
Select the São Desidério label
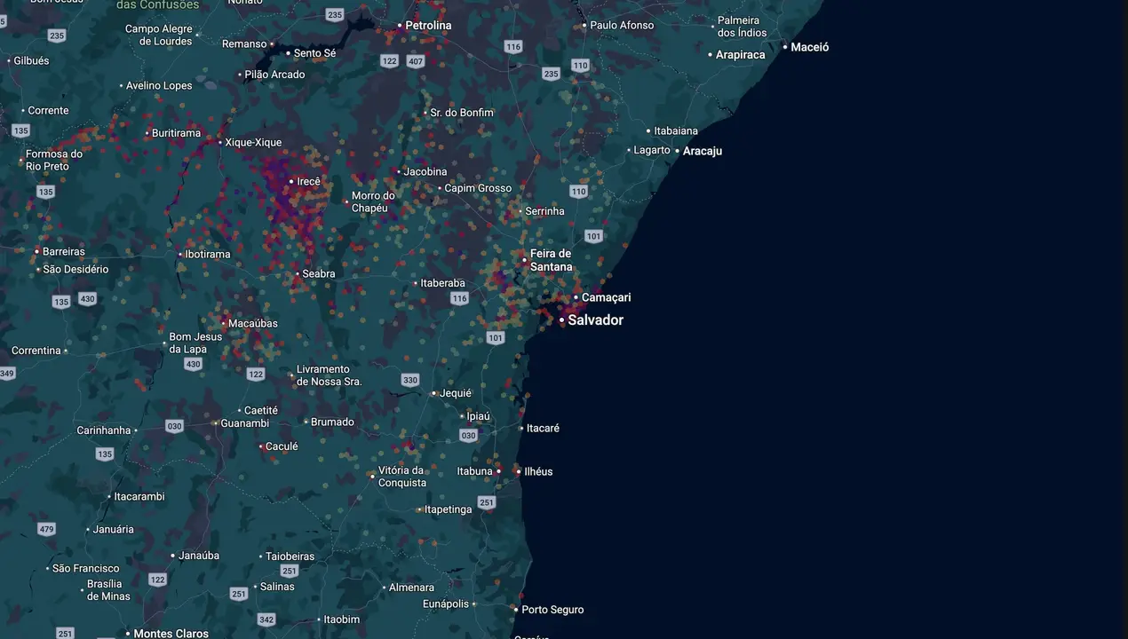[75, 270]
